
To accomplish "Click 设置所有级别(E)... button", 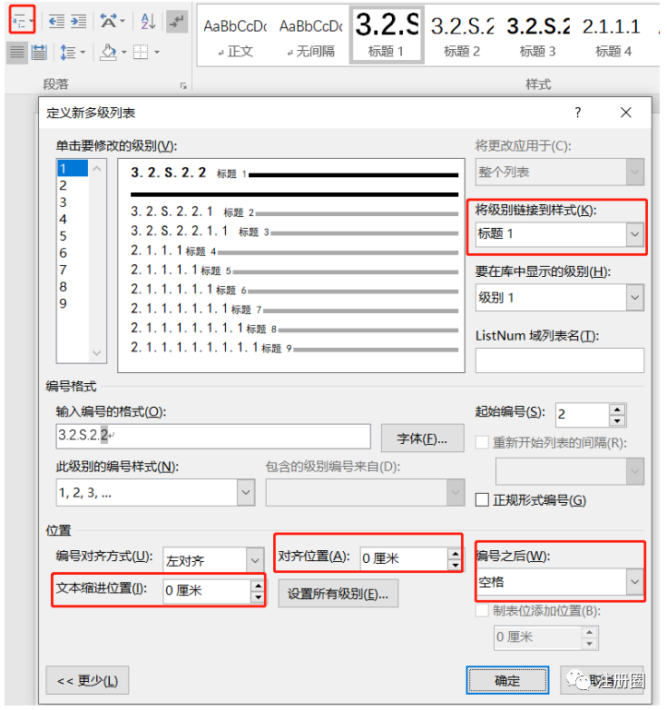I will (338, 594).
